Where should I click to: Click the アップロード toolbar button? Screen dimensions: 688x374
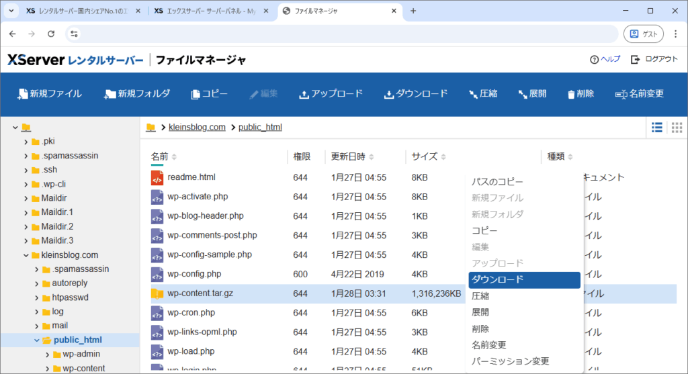coord(331,94)
